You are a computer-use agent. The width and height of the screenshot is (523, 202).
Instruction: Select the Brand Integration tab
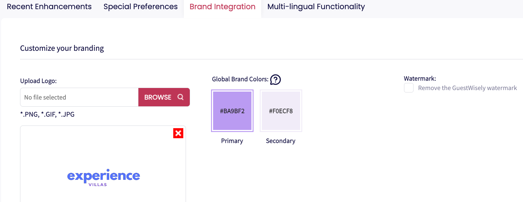coord(222,7)
